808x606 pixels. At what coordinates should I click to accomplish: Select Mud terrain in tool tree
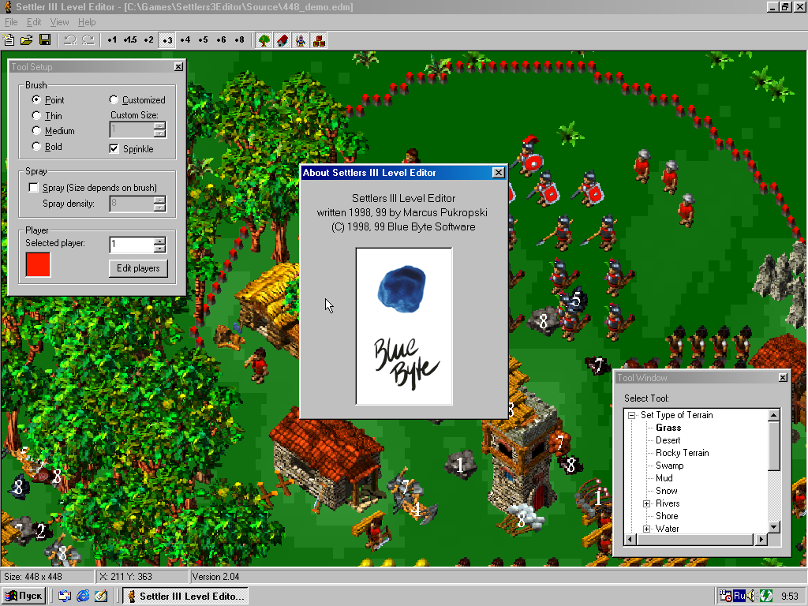(x=664, y=478)
